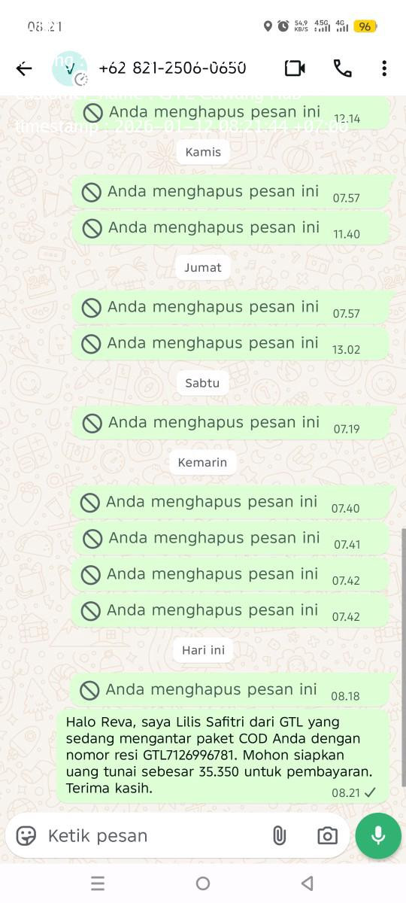This screenshot has height=903, width=406.
Task: Click the chat scrollbar handle
Action: pyautogui.click(x=403, y=656)
